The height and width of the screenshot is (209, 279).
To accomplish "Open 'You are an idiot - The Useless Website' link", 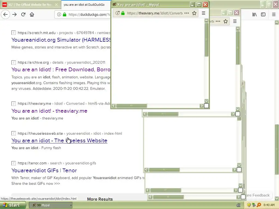I will [x=59, y=140].
